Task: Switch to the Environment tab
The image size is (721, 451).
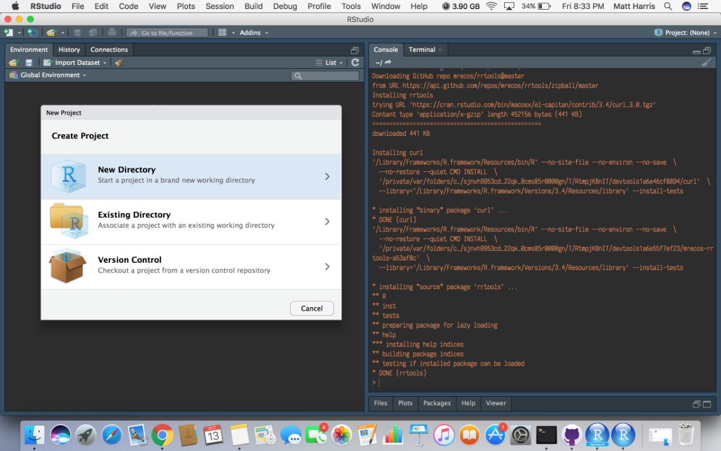Action: pyautogui.click(x=29, y=50)
